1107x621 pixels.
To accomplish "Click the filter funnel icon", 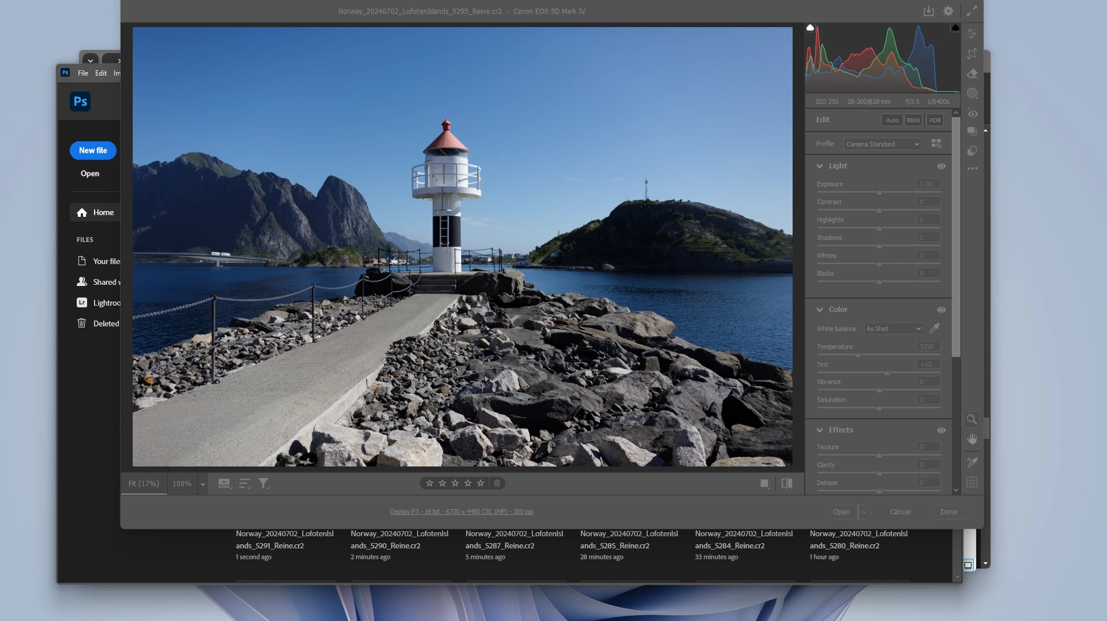I will point(264,483).
